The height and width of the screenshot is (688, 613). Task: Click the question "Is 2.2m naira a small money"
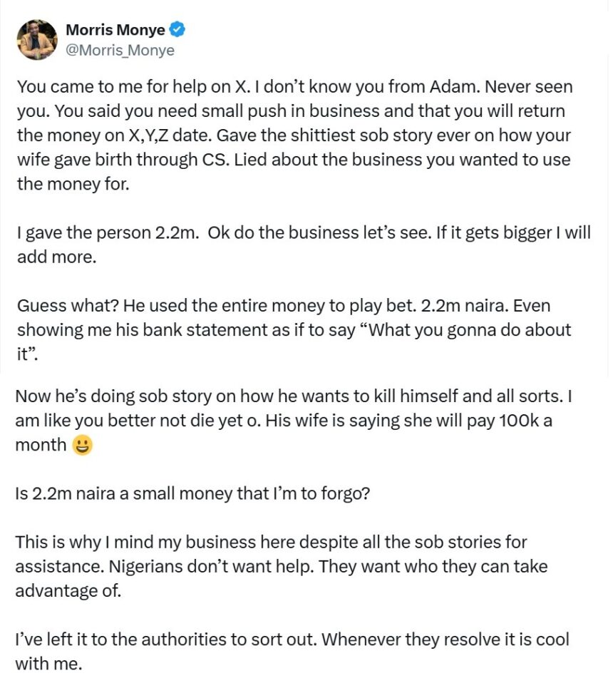pos(192,493)
